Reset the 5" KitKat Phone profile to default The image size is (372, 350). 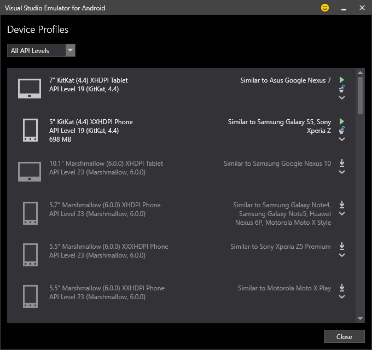tap(342, 130)
